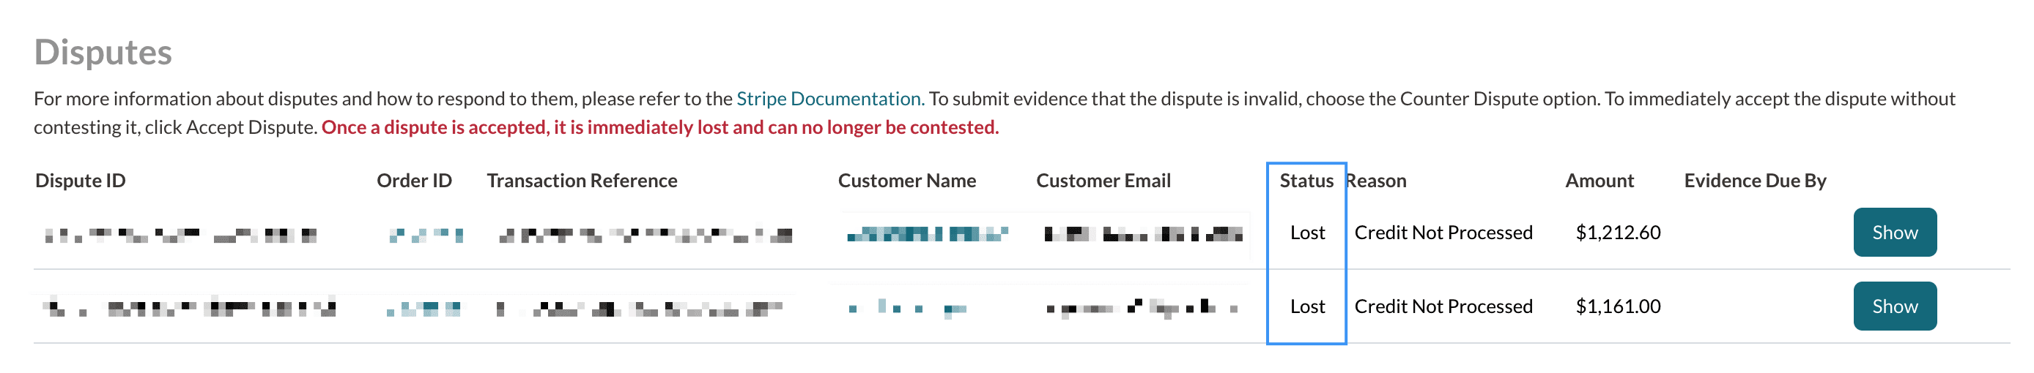The height and width of the screenshot is (373, 2034).
Task: Click the $1,212.60 amount cell
Action: (1618, 233)
